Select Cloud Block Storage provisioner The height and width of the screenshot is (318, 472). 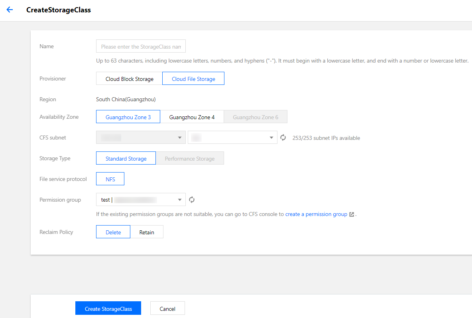[129, 79]
